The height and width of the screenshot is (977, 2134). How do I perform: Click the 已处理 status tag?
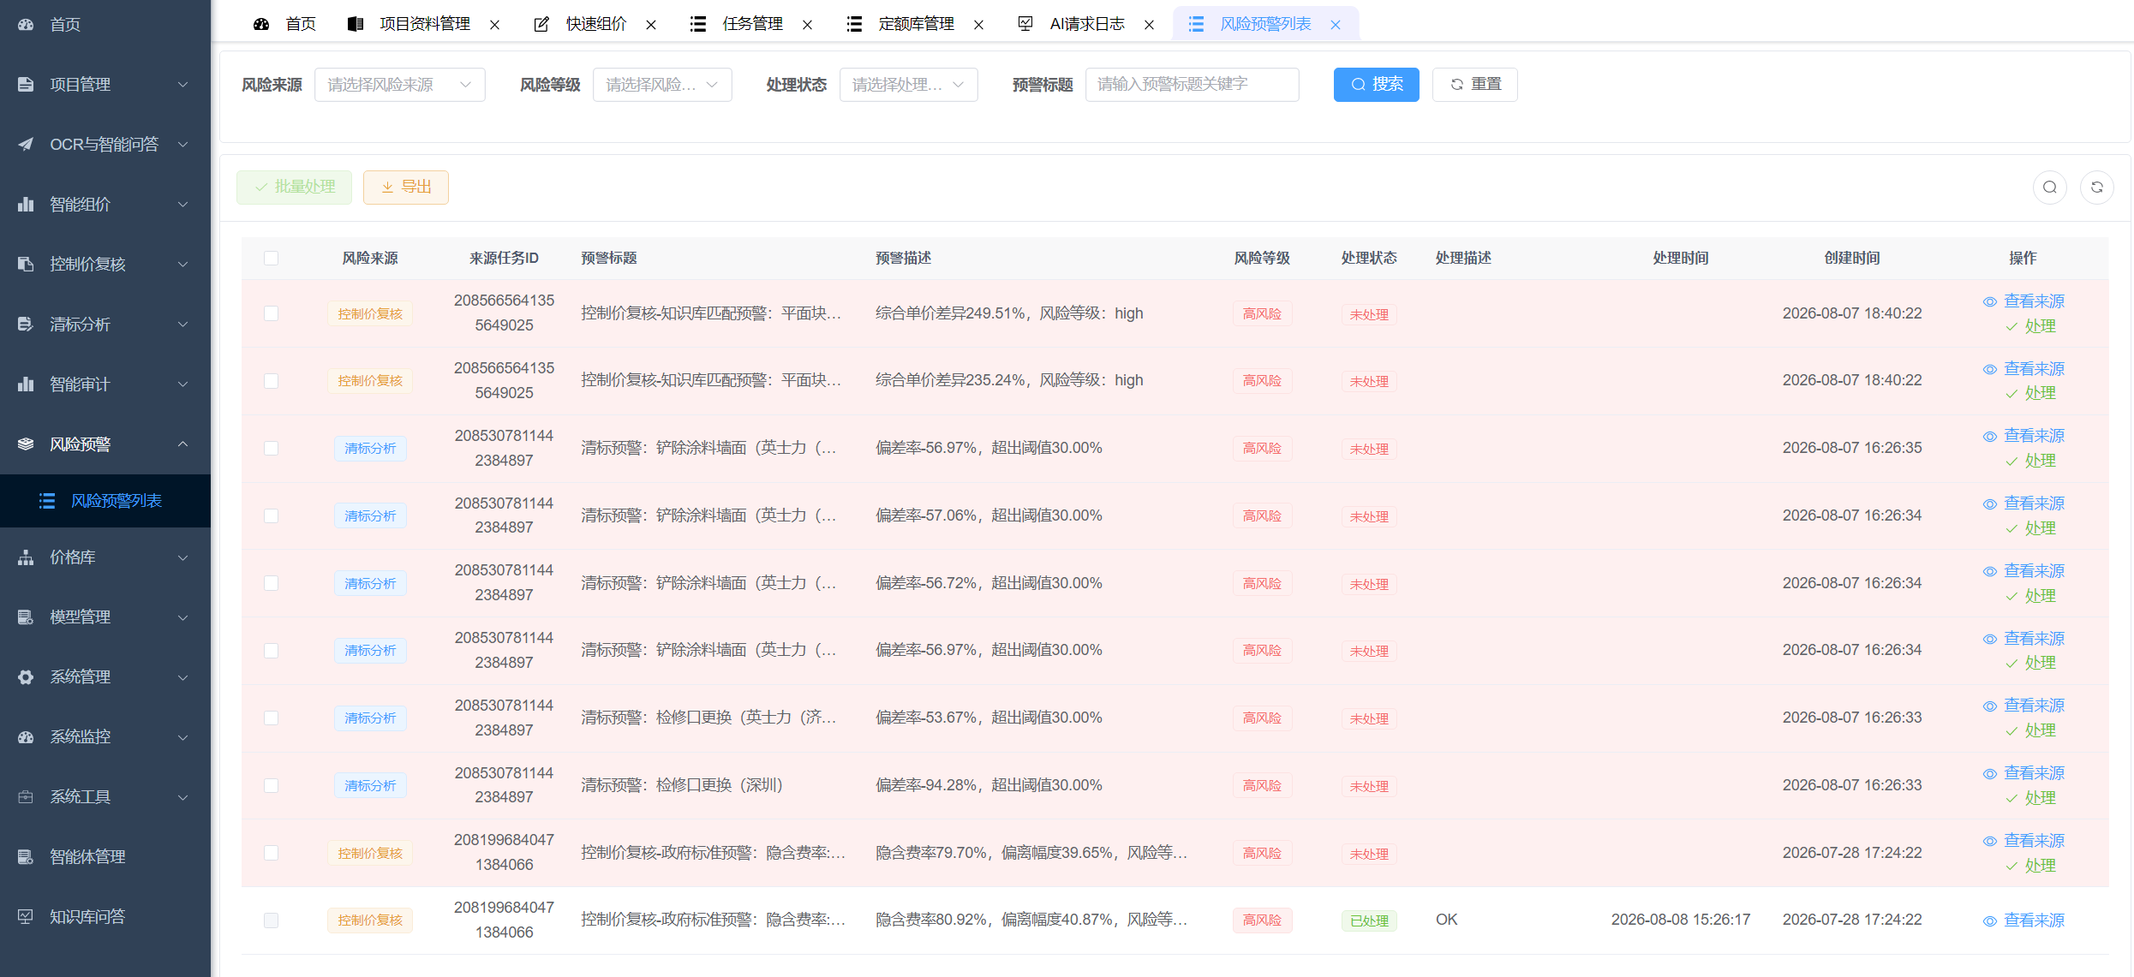tap(1369, 921)
